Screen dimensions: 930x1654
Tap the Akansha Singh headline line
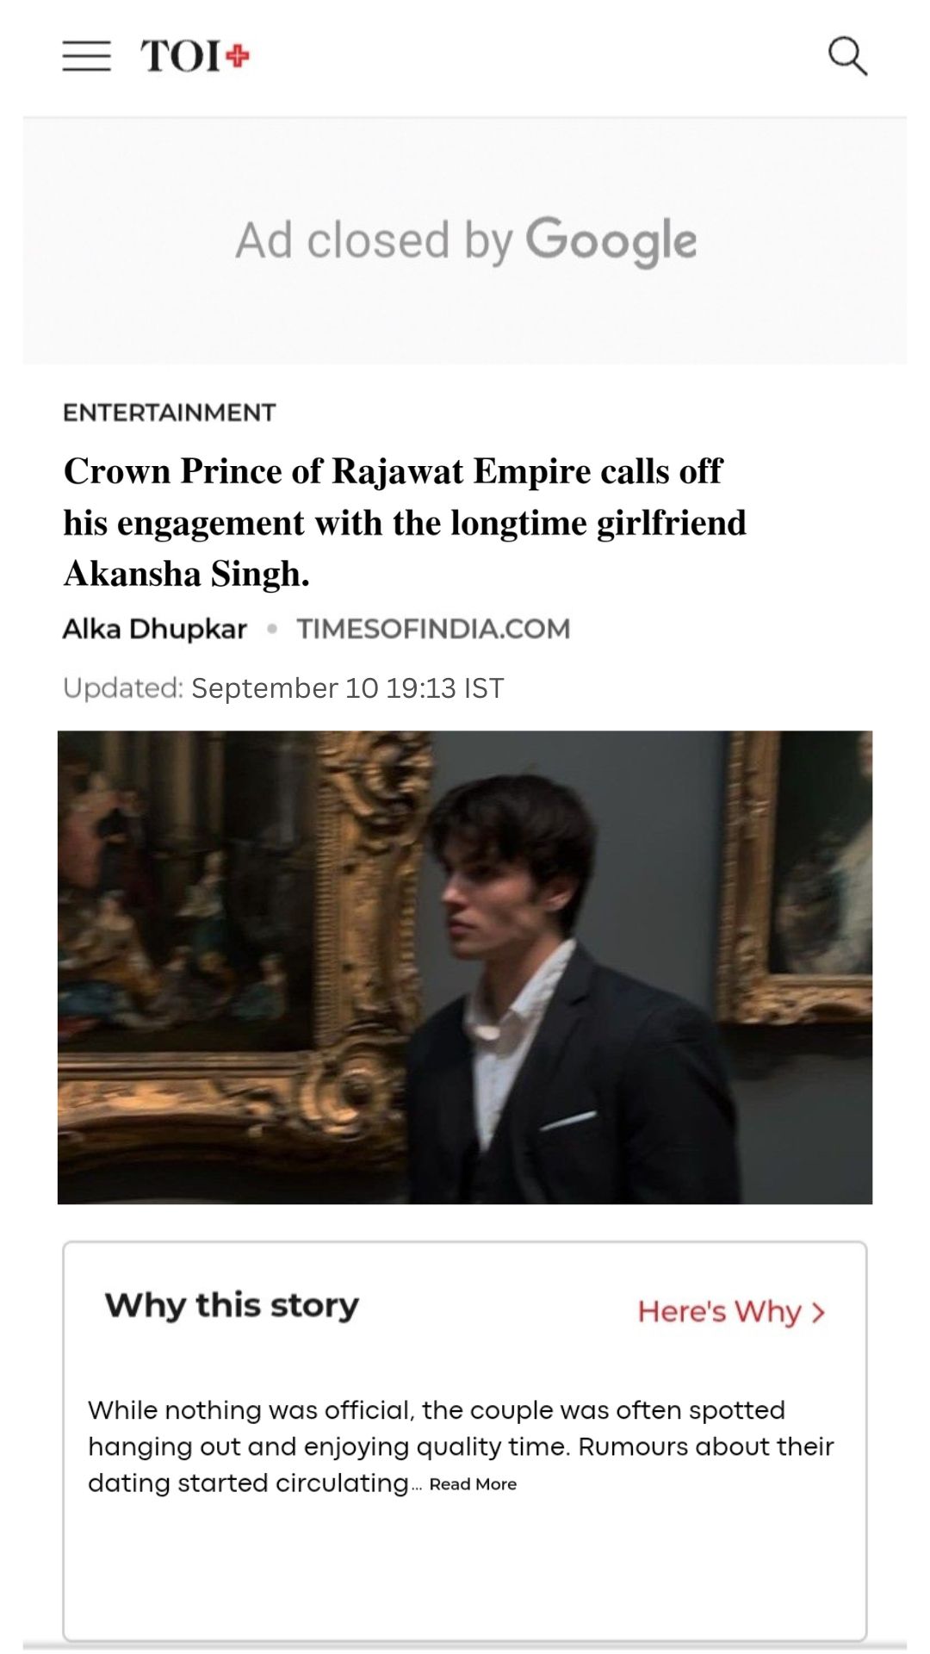tap(186, 574)
